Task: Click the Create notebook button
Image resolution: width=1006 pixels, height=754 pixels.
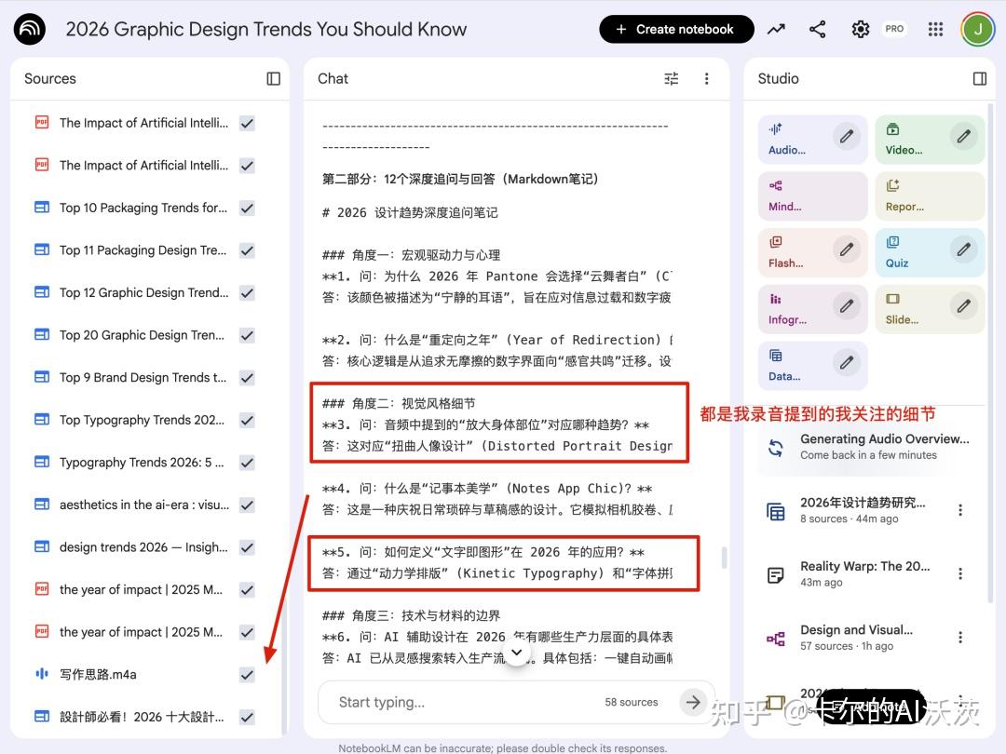Action: 675,30
